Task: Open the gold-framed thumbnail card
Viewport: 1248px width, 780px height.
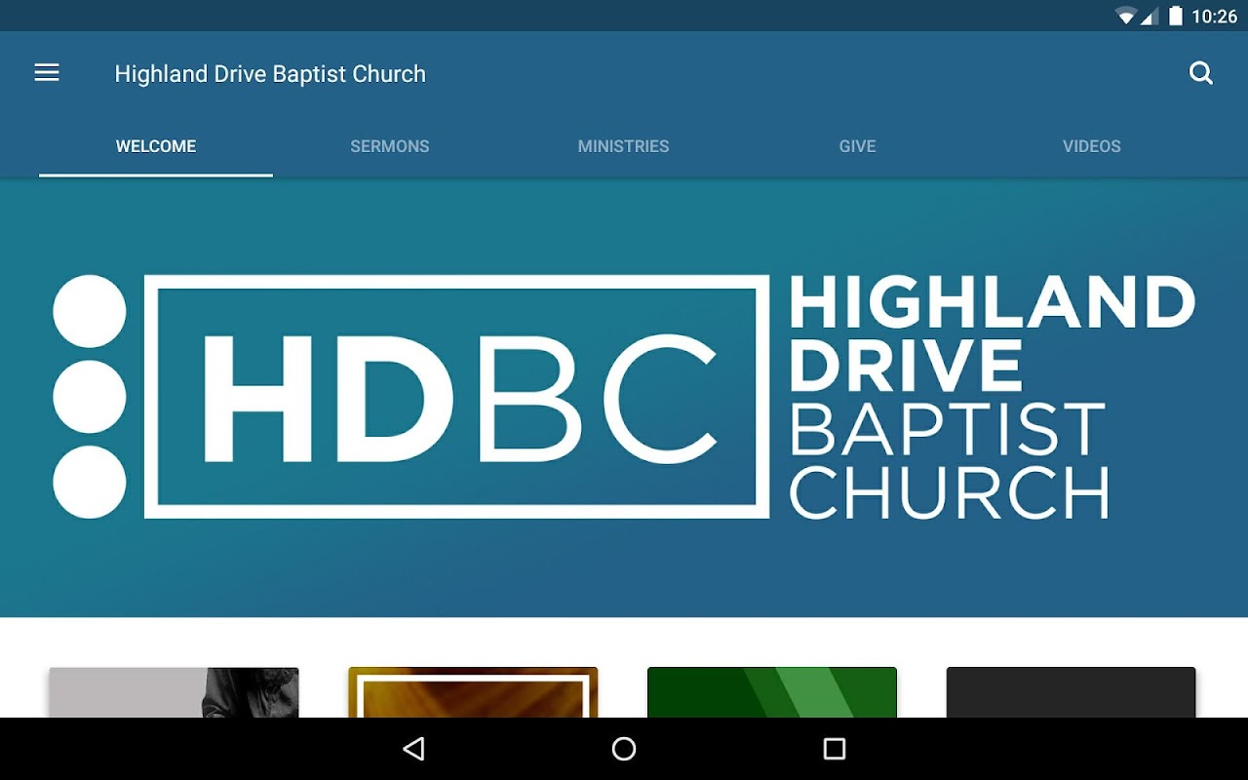Action: point(473,692)
